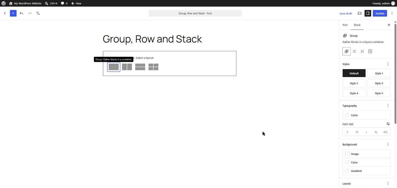Image resolution: width=397 pixels, height=188 pixels.
Task: Open the WordPress logo menu
Action: tap(3, 3)
